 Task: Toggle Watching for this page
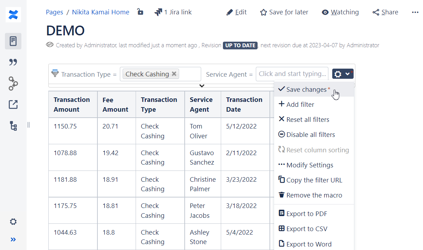point(340,12)
